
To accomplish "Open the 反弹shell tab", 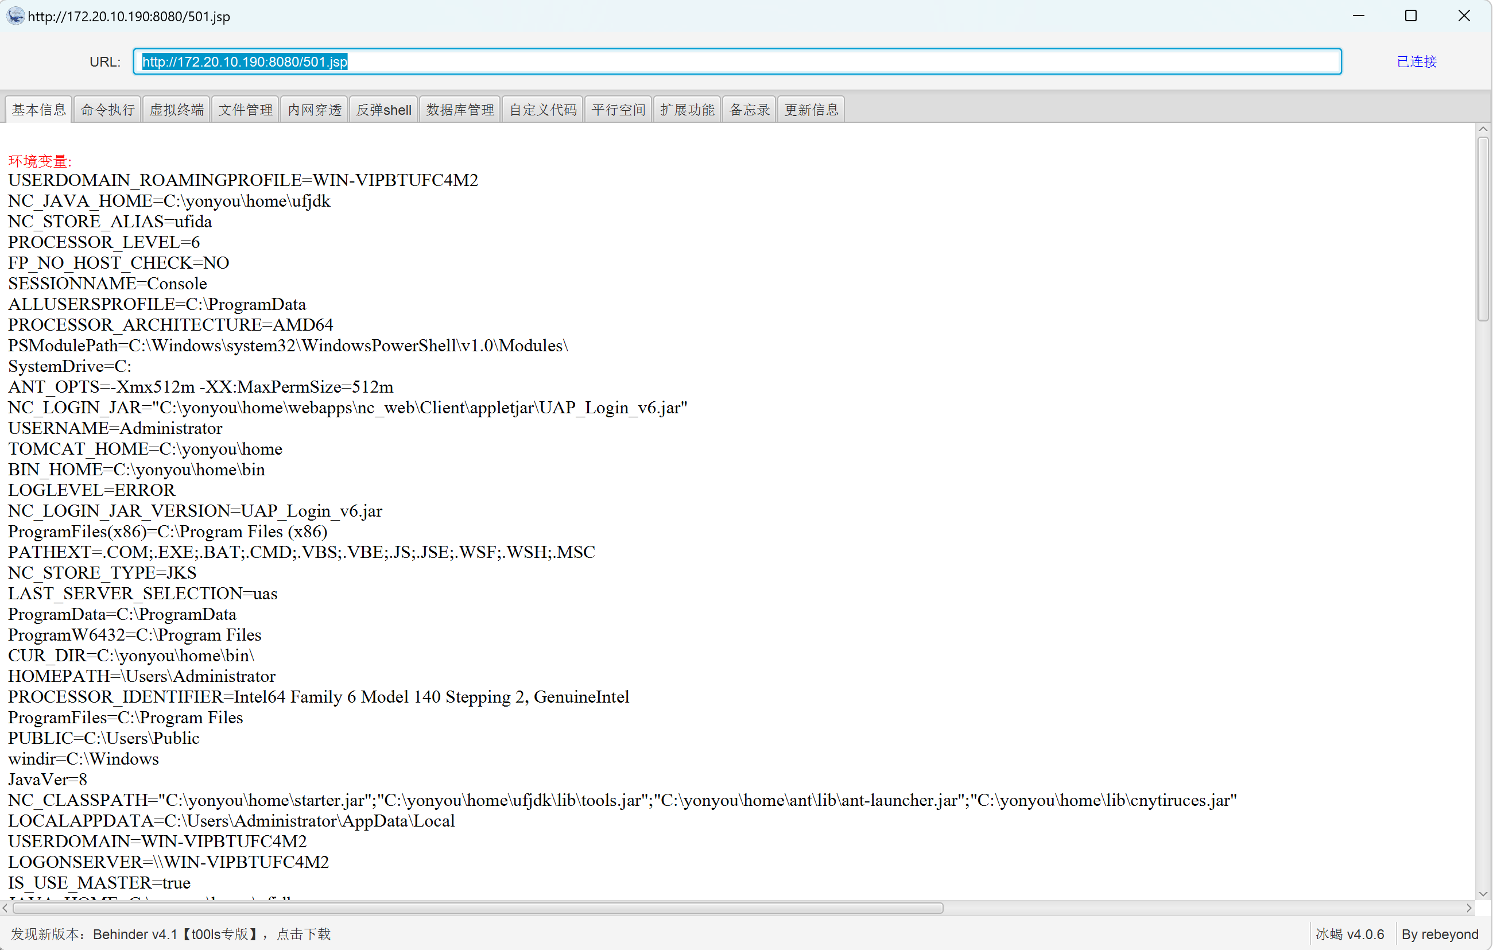I will pyautogui.click(x=384, y=110).
